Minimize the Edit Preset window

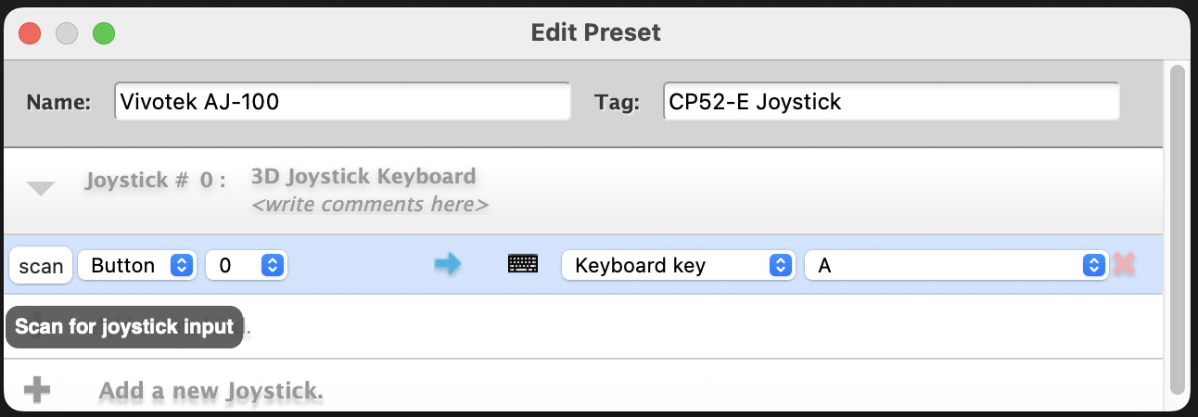(x=67, y=33)
